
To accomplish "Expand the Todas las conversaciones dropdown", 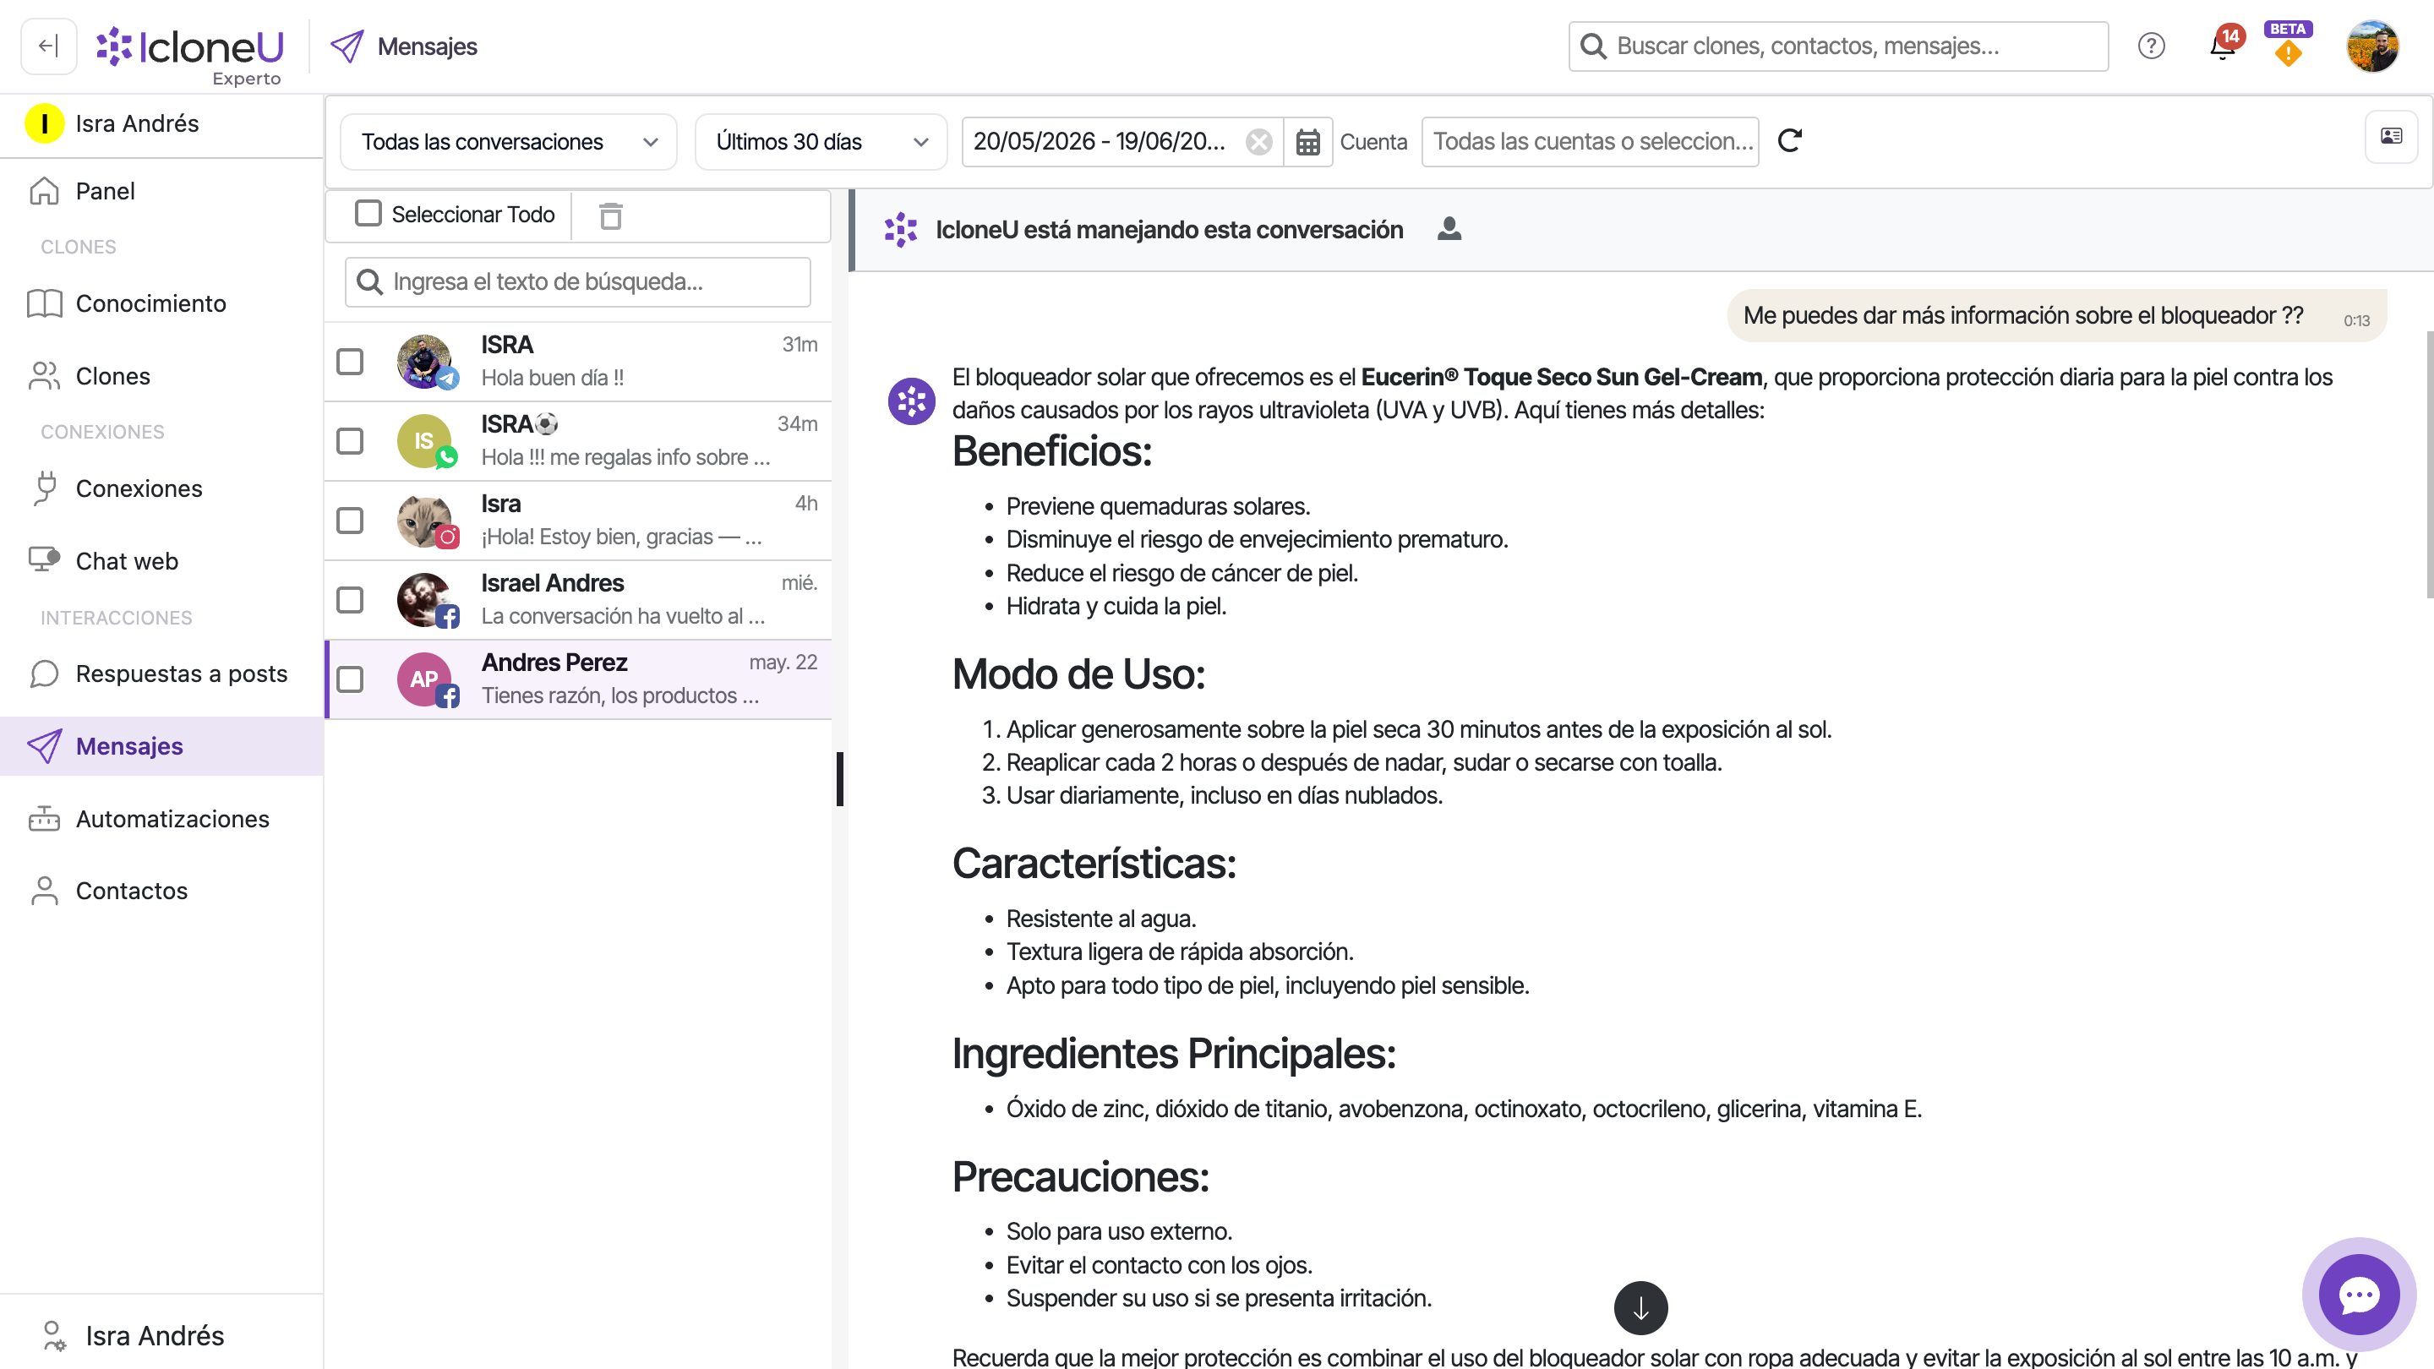I will [x=508, y=142].
